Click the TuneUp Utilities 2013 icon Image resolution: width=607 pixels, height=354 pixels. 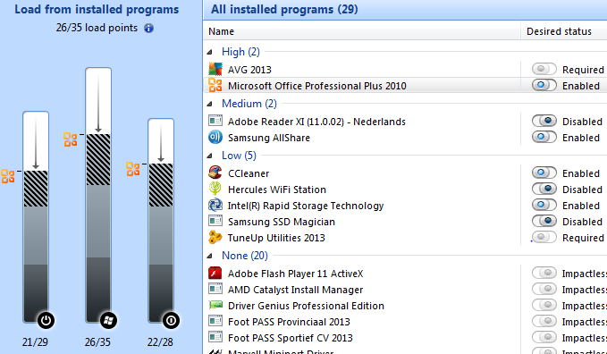coord(215,238)
